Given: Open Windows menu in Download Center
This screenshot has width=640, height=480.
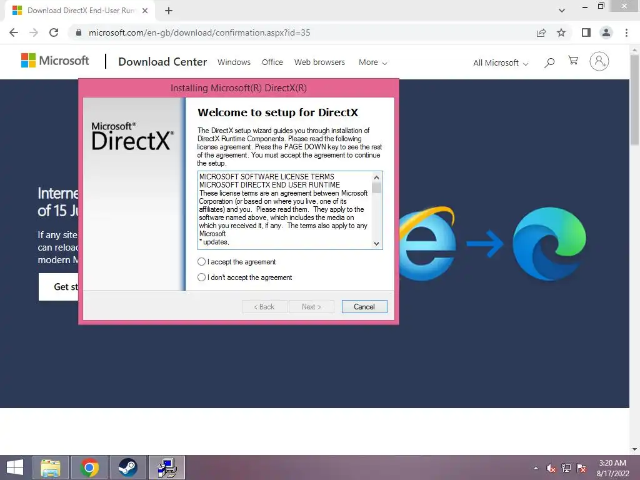Looking at the screenshot, I should pos(234,62).
